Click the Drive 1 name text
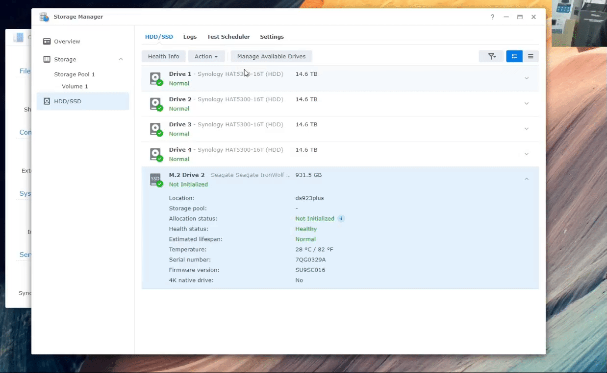 [x=180, y=74]
